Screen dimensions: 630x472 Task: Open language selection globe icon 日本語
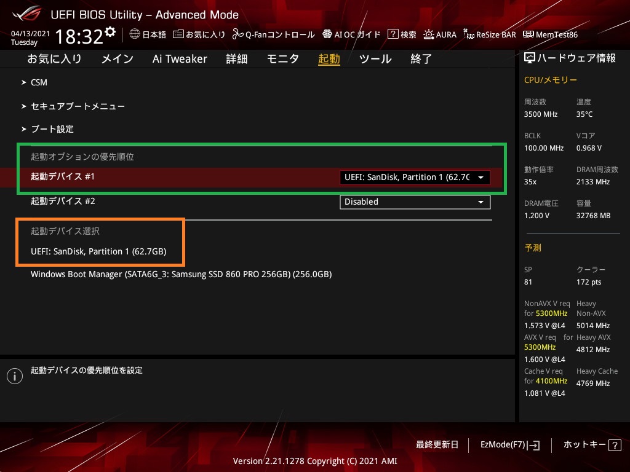(x=135, y=34)
